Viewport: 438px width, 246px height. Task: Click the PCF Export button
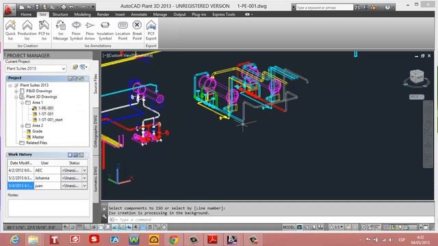(x=151, y=30)
